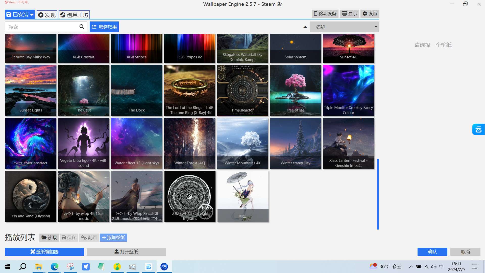
Task: Switch to the Discover tab
Action: pyautogui.click(x=47, y=15)
